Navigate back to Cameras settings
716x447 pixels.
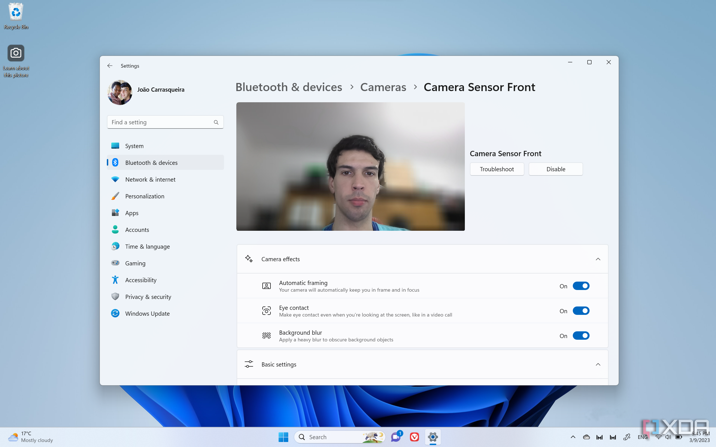(383, 87)
